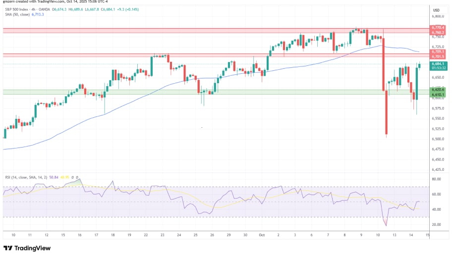The image size is (452, 254).
Task: Click the current price label 6,684.1
Action: (x=438, y=63)
